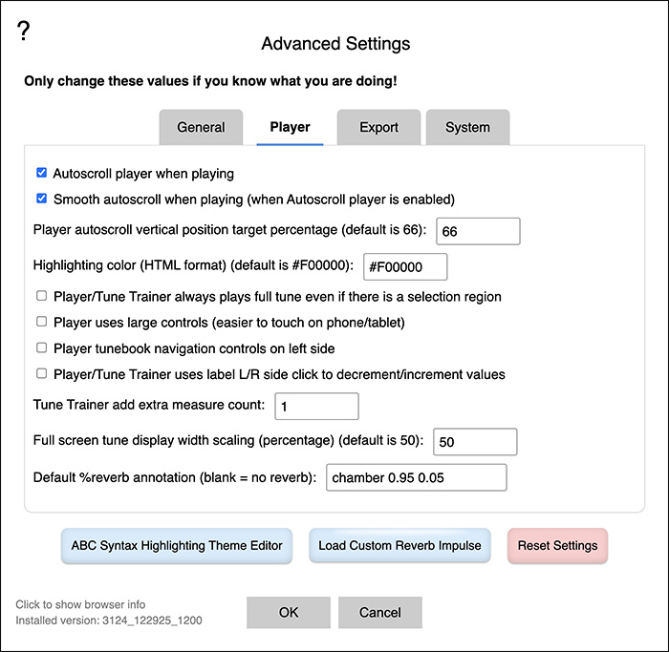Click Tune Trainer extra measure count field
The width and height of the screenshot is (669, 652).
click(316, 407)
